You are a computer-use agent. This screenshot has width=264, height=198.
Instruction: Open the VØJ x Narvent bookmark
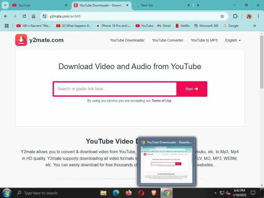[x=33, y=26]
